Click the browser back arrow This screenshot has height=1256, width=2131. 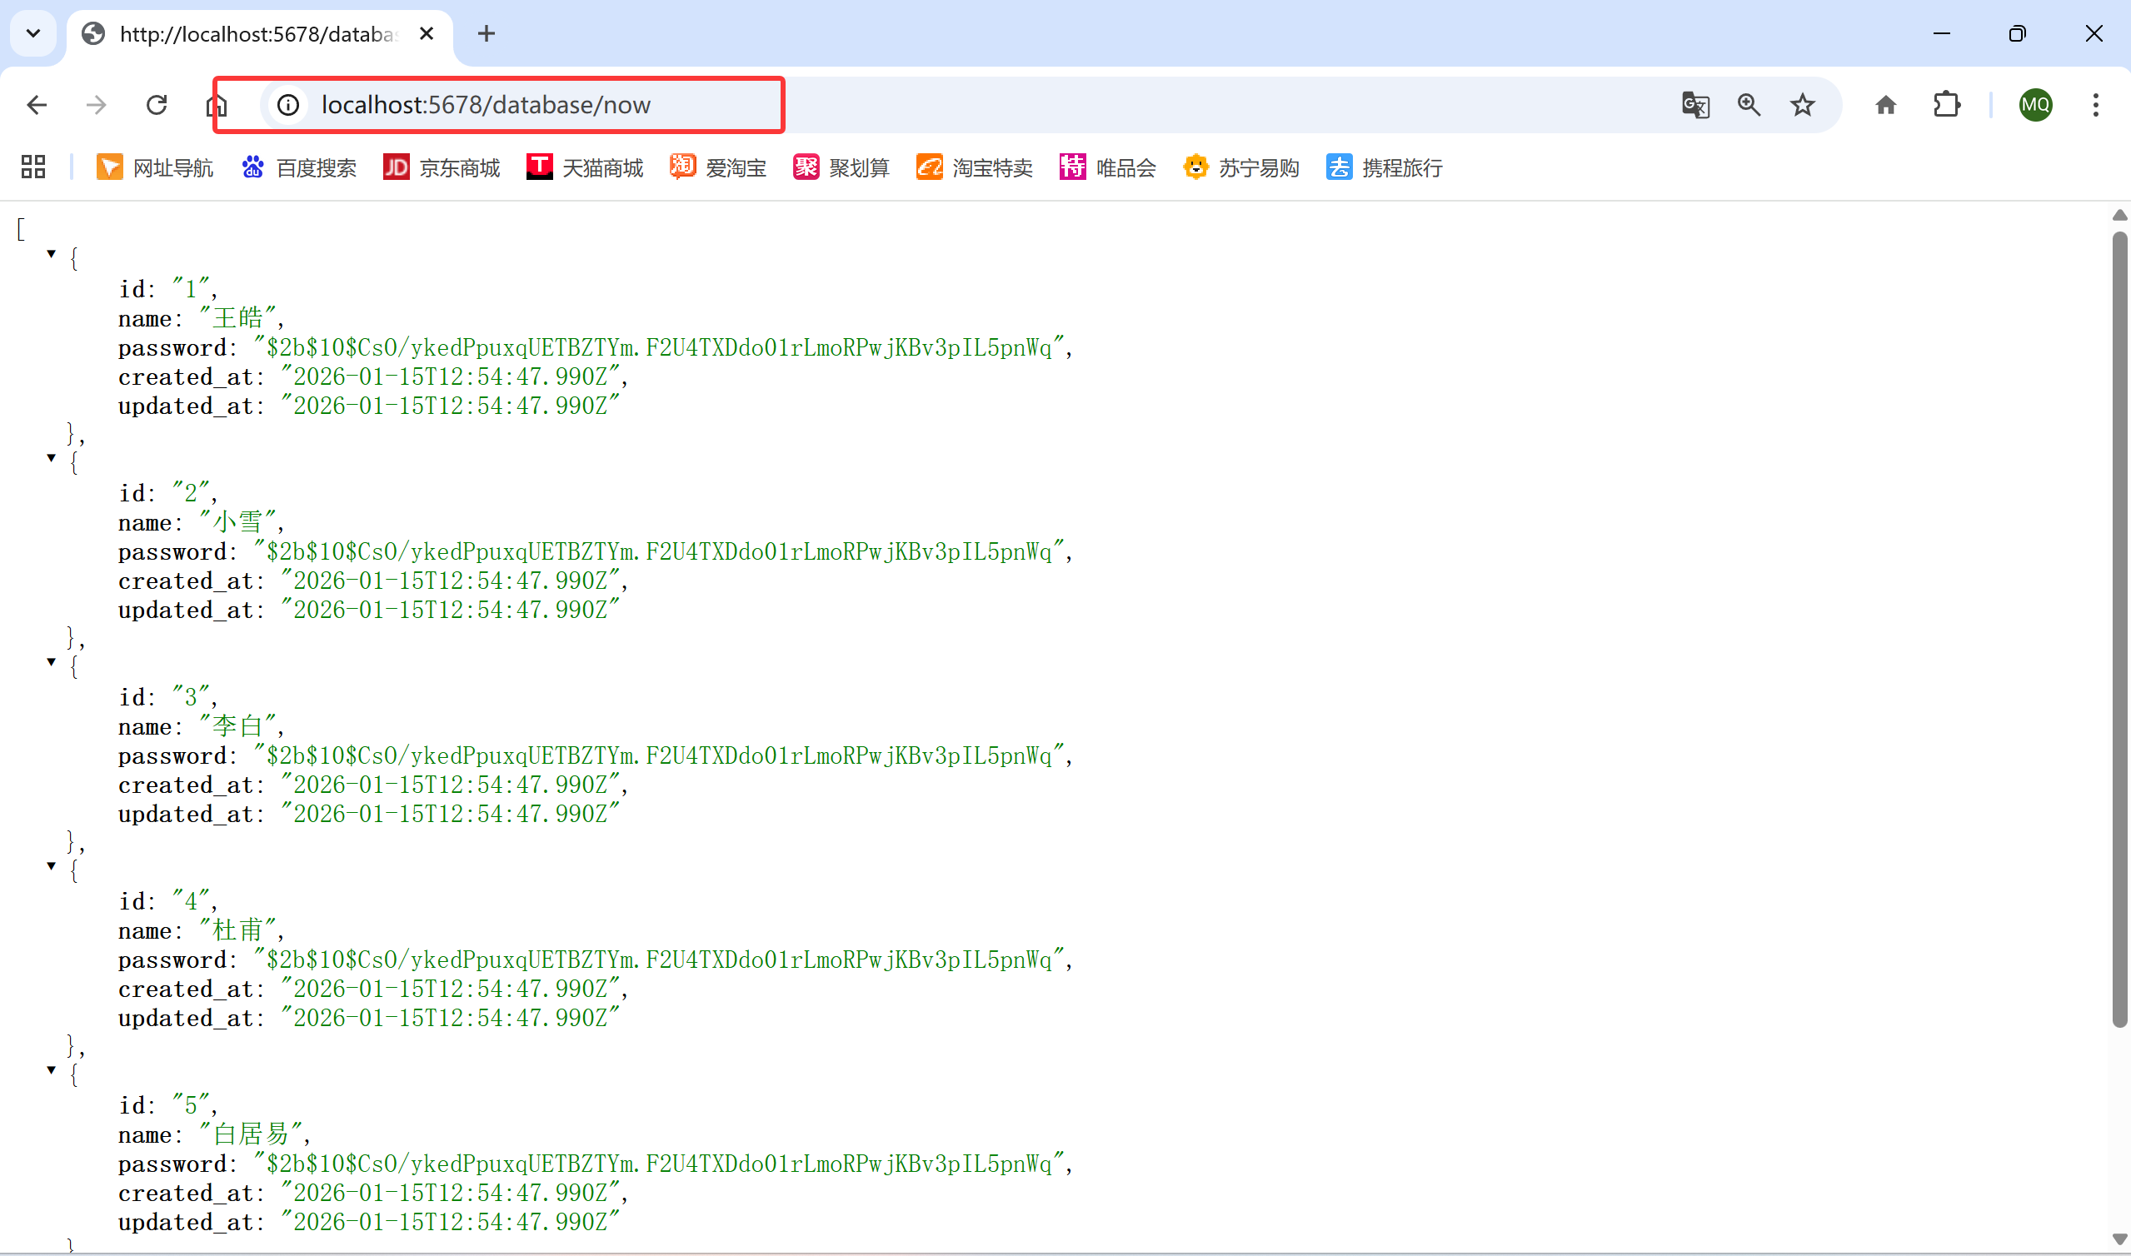[37, 105]
